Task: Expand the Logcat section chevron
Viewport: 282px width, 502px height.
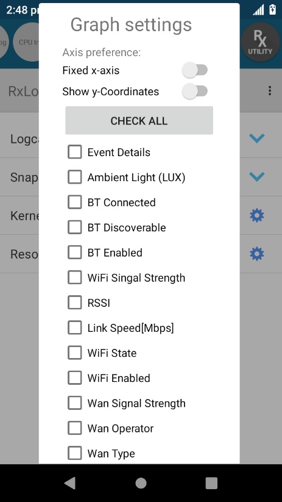Action: pyautogui.click(x=257, y=138)
